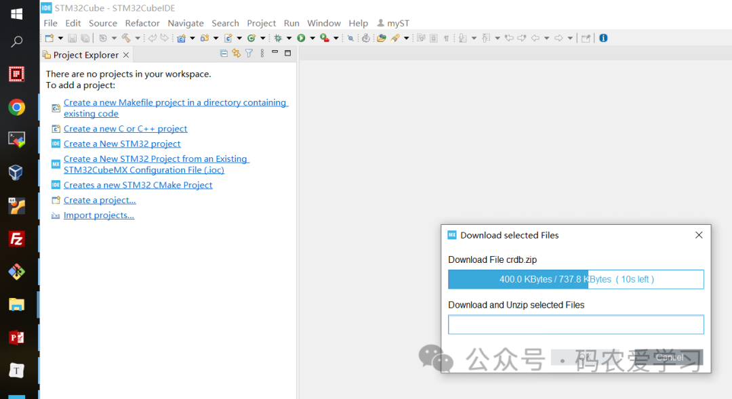Image resolution: width=732 pixels, height=399 pixels.
Task: Click the Last Edit Location icon
Action: pos(509,38)
